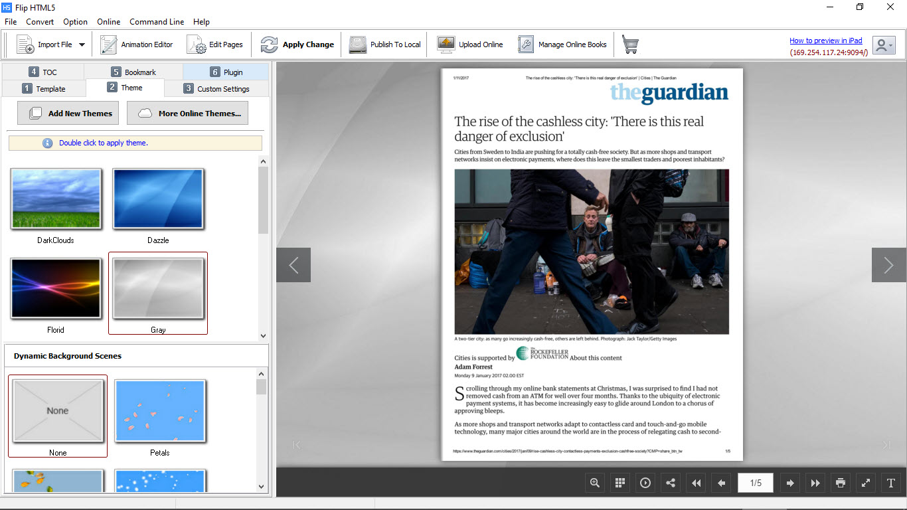Screen dimensions: 907x510
Task: Click dynamic scenes scroll up arrow
Action: [262, 374]
